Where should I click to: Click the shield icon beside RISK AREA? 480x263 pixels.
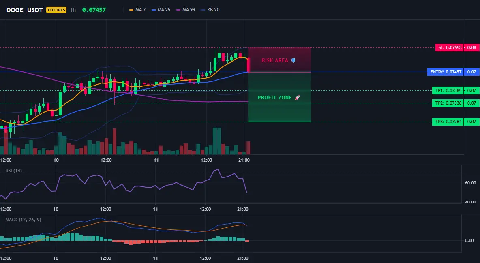click(x=293, y=60)
